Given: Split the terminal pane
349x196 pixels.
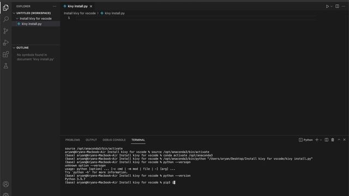Looking at the screenshot, I should point(326,140).
